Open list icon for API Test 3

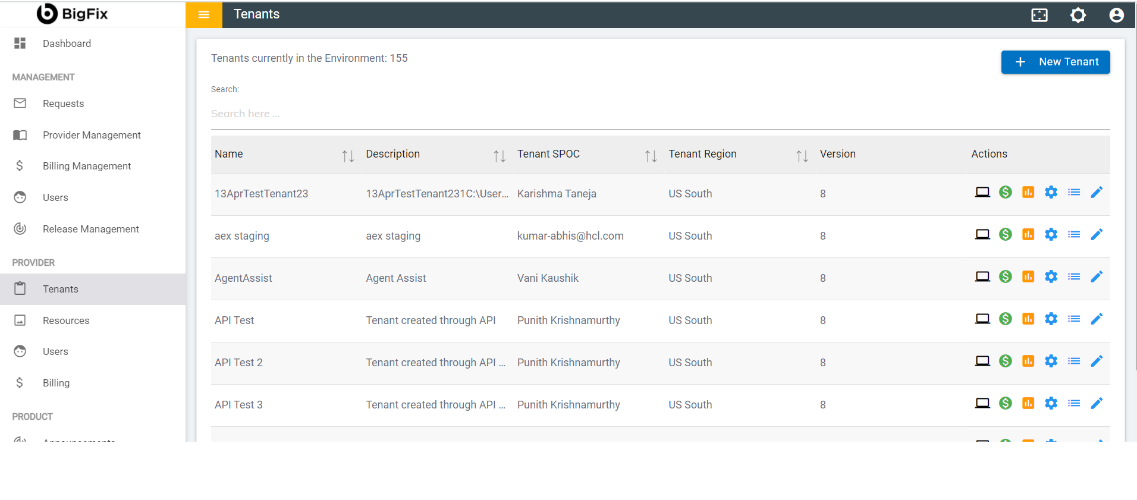point(1074,403)
